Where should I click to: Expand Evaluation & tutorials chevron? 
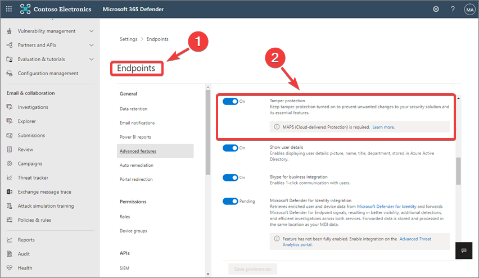click(x=91, y=59)
